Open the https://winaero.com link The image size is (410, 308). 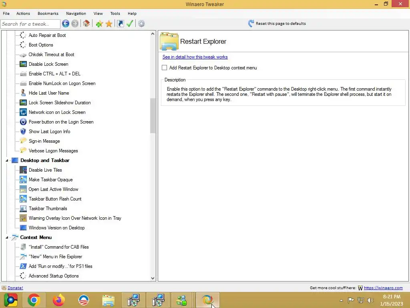[x=383, y=288]
